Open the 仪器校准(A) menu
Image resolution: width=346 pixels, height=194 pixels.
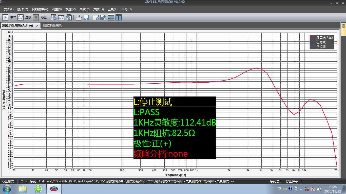40,9
